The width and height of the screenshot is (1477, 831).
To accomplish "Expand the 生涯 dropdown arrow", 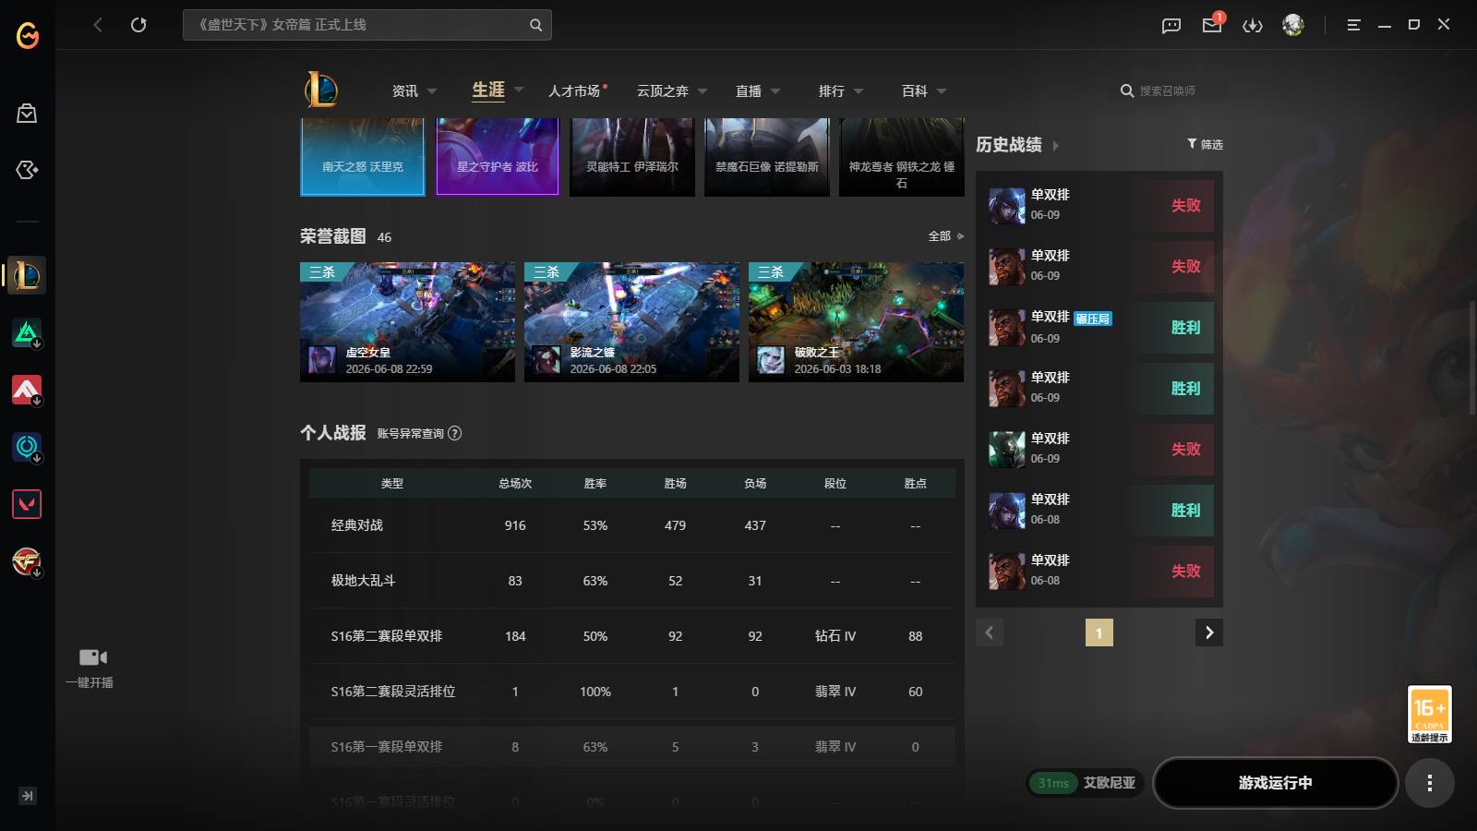I will point(519,90).
